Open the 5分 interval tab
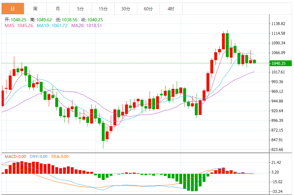 [81, 9]
